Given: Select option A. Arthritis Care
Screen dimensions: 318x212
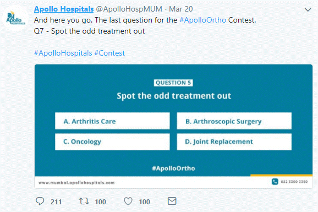Looking at the screenshot, I should [112, 121].
